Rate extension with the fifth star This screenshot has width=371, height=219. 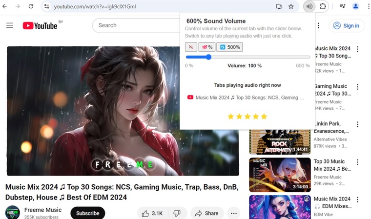pos(264,117)
